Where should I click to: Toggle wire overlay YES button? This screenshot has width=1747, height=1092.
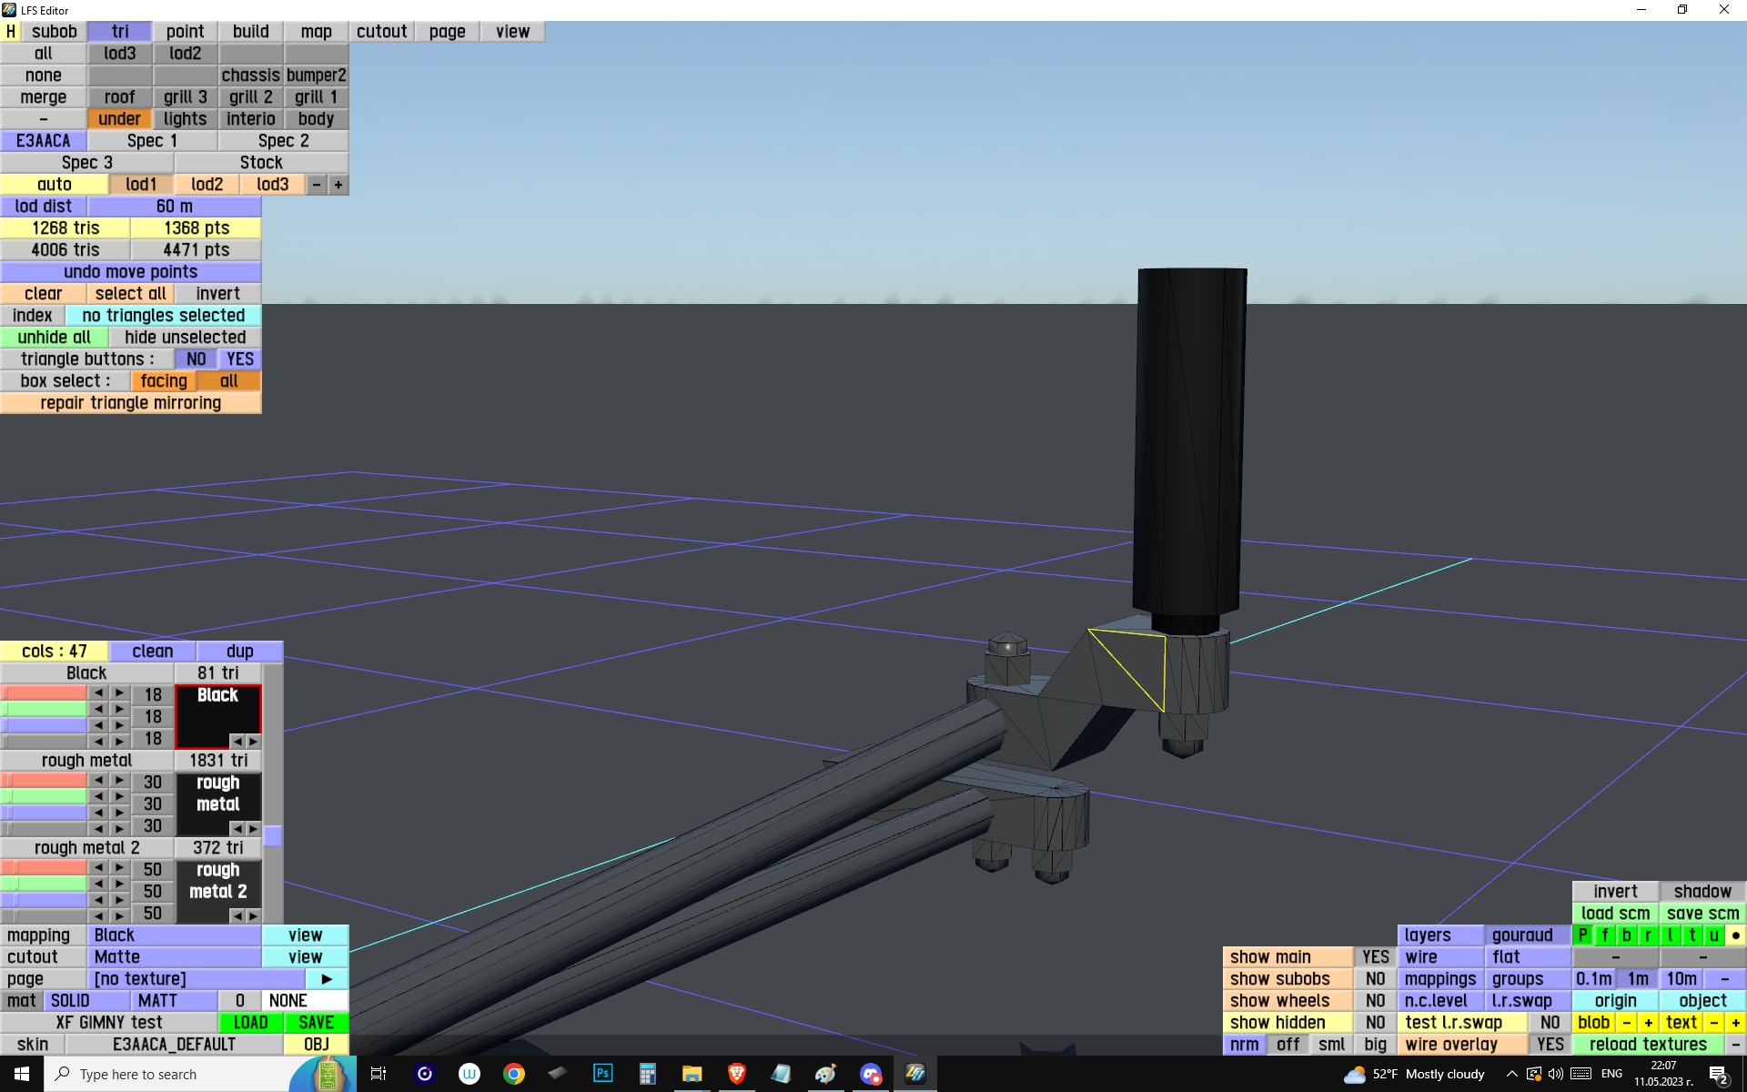click(x=1550, y=1045)
